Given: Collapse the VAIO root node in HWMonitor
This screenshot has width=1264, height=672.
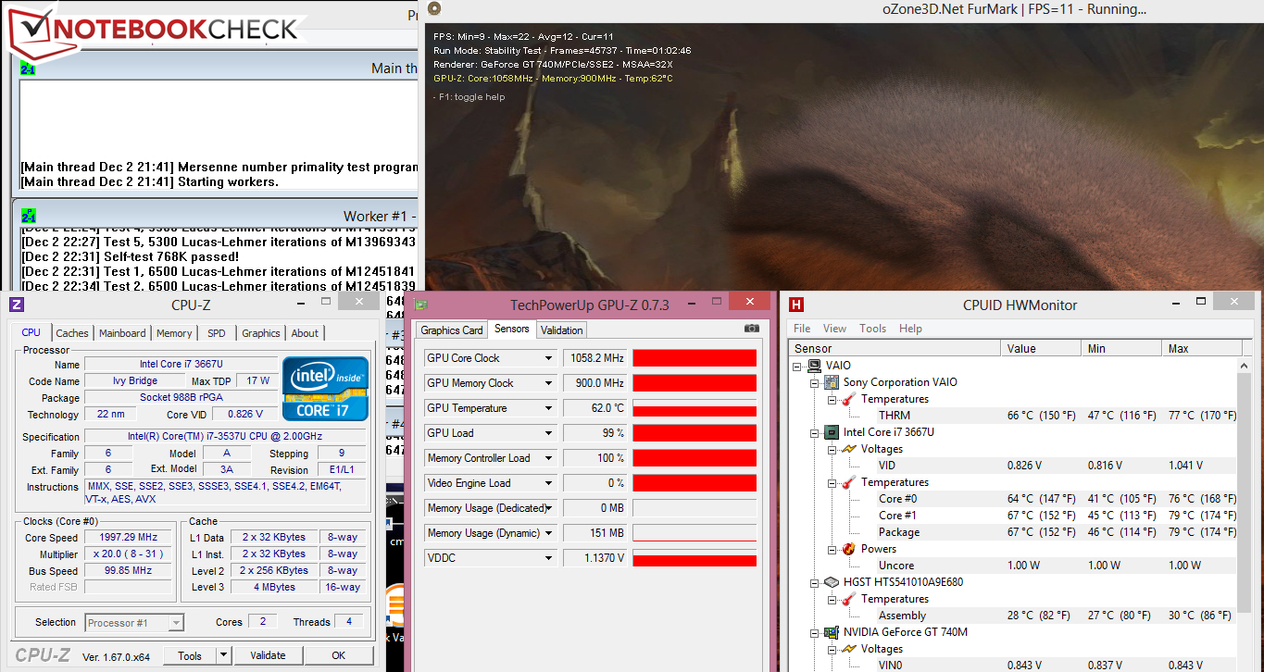Looking at the screenshot, I should (799, 366).
